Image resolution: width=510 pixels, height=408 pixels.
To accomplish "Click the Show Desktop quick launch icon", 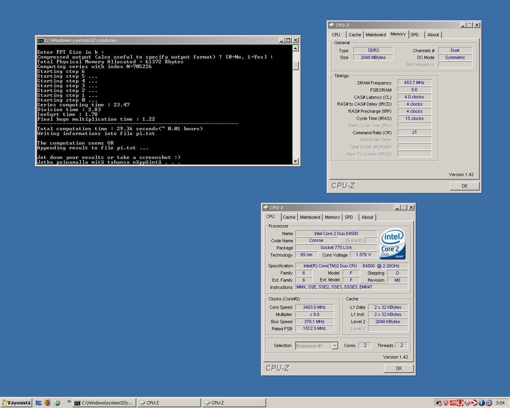I will click(39, 403).
